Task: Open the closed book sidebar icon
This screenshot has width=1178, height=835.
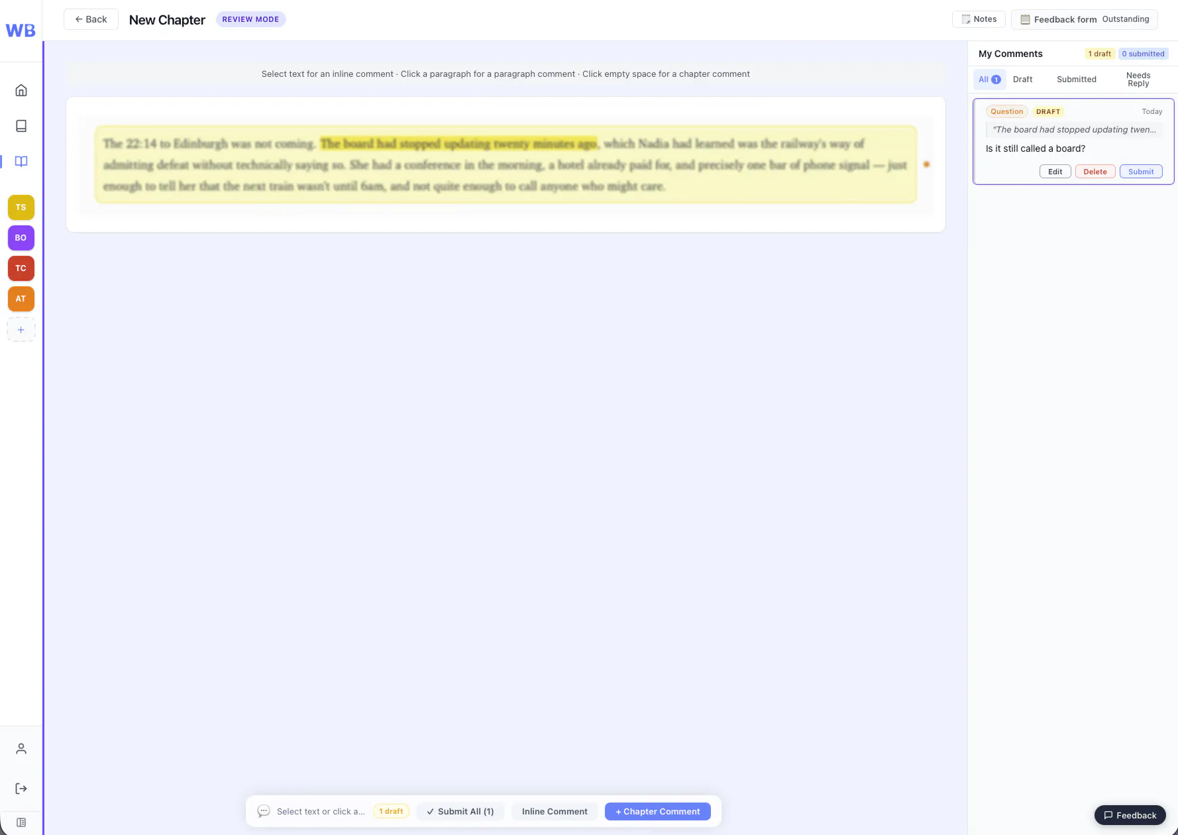Action: pos(21,126)
